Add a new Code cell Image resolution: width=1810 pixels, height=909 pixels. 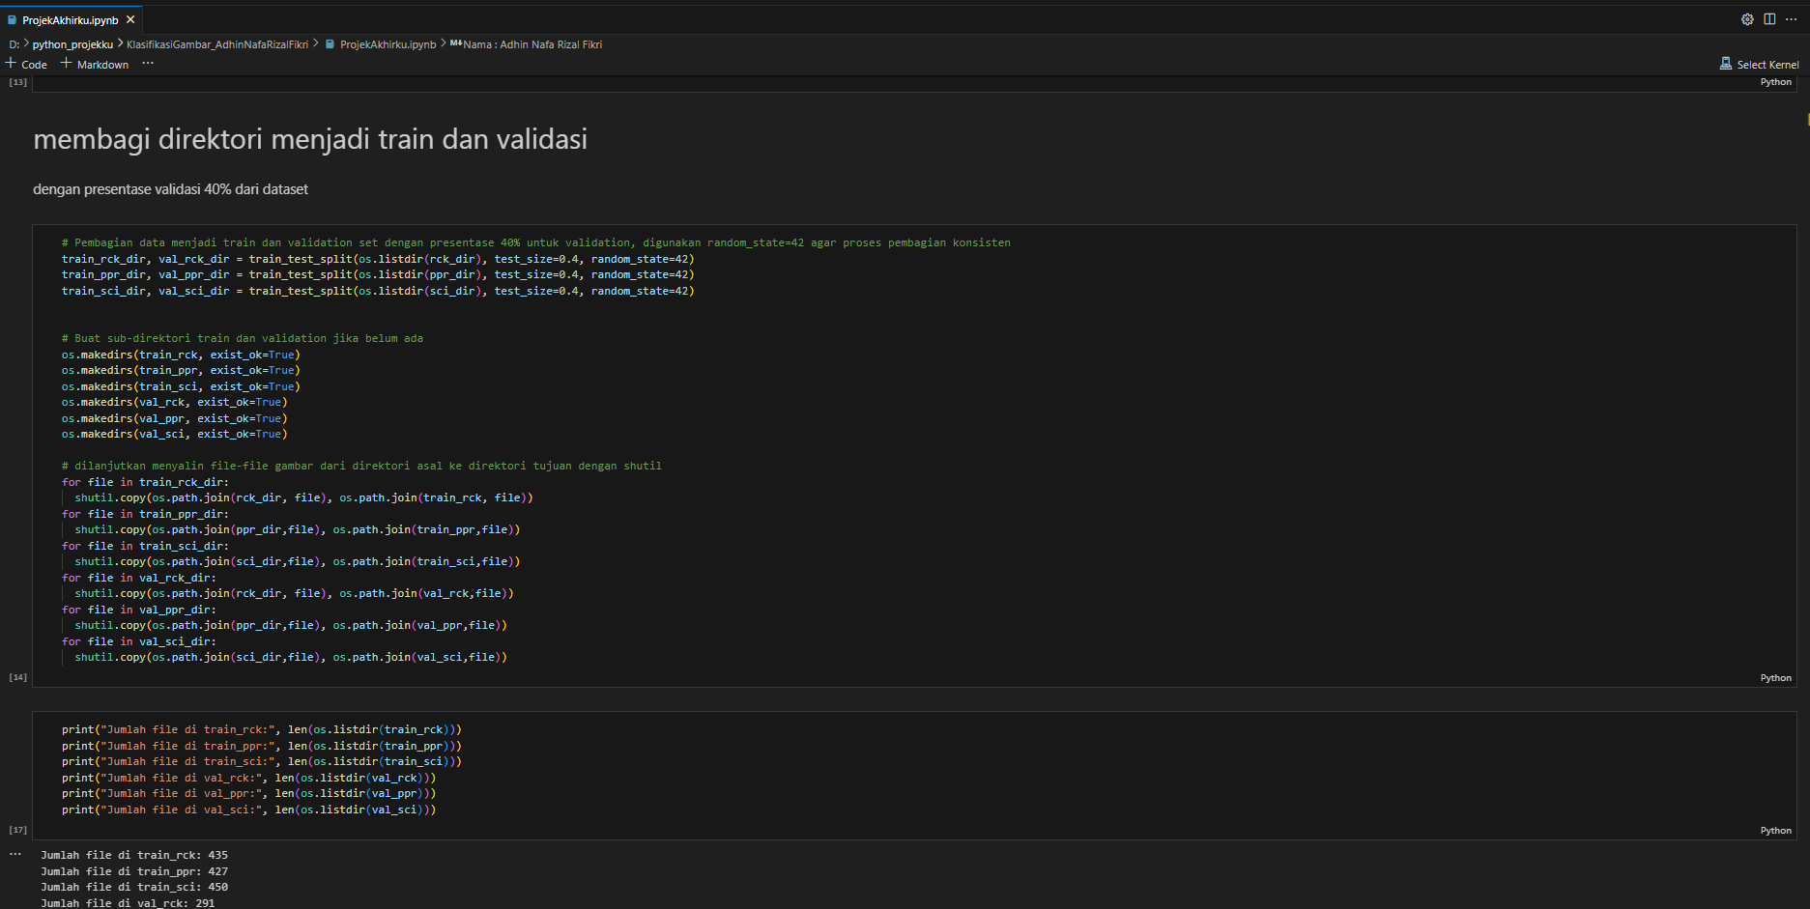26,64
